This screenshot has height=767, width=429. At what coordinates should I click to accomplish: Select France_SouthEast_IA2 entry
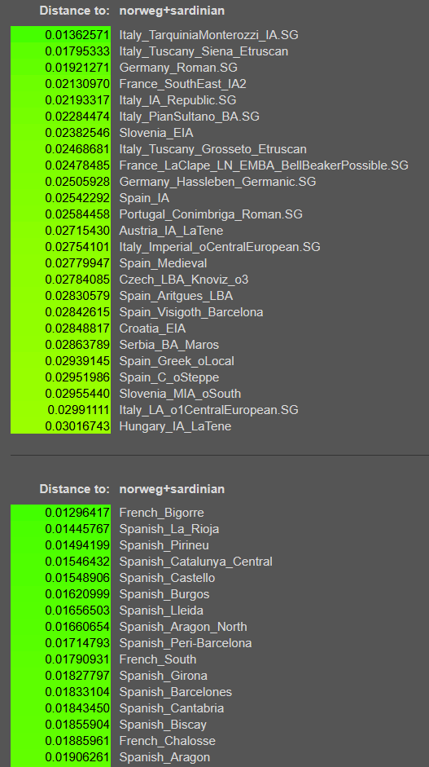[x=182, y=84]
